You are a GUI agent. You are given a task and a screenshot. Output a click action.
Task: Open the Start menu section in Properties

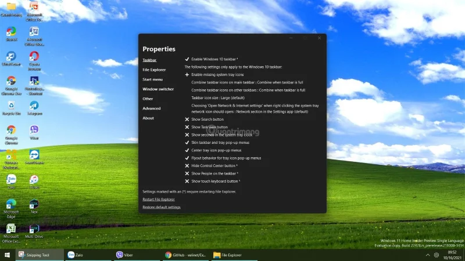[x=152, y=79]
